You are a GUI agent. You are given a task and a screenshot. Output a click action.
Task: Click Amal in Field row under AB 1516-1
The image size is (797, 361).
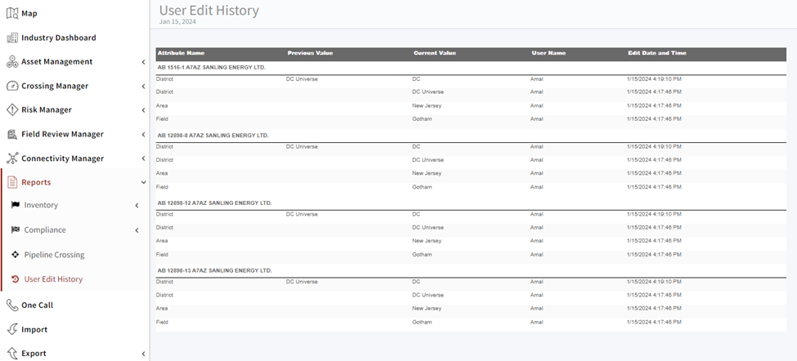[x=536, y=118]
